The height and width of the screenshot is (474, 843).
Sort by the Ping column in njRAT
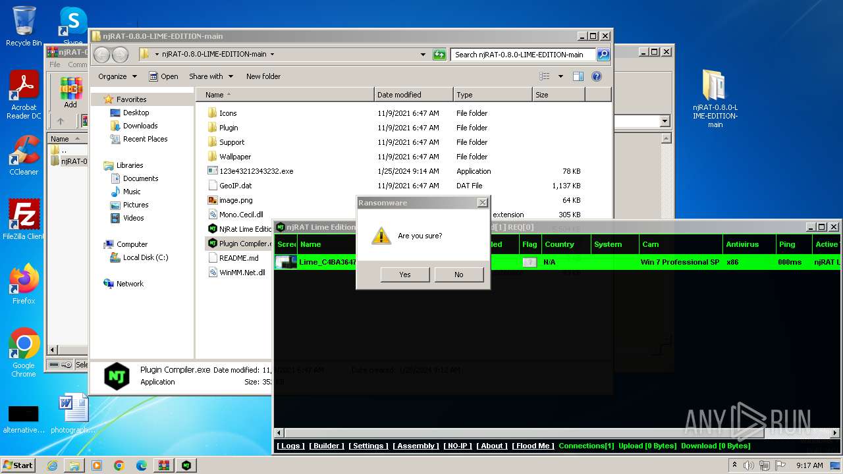pyautogui.click(x=794, y=244)
